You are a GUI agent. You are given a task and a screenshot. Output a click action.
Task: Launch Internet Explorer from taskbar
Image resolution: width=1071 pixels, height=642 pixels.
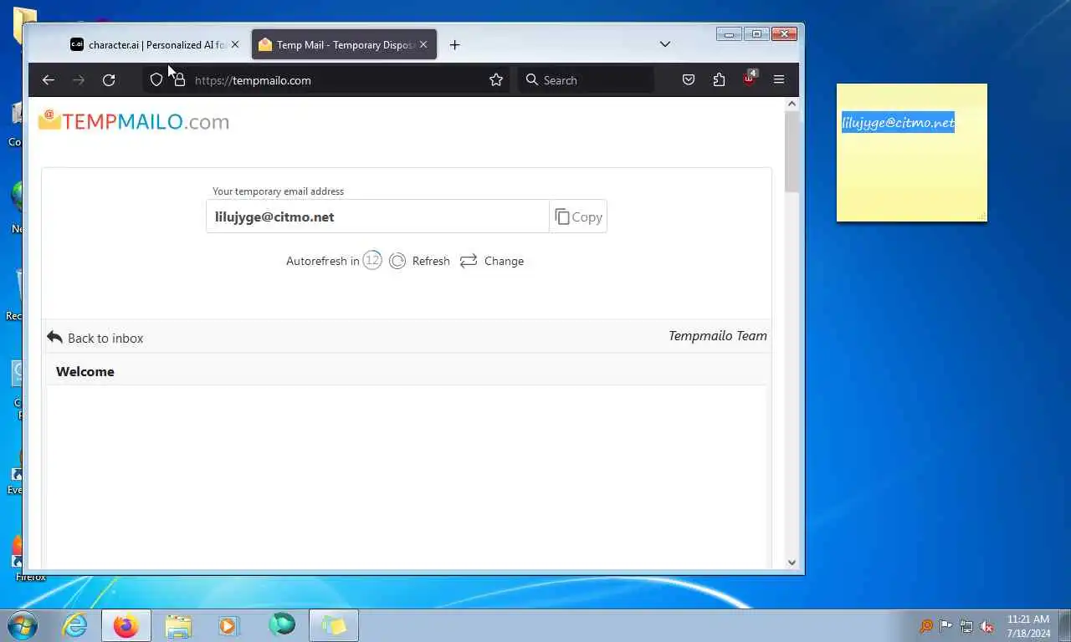tap(74, 625)
